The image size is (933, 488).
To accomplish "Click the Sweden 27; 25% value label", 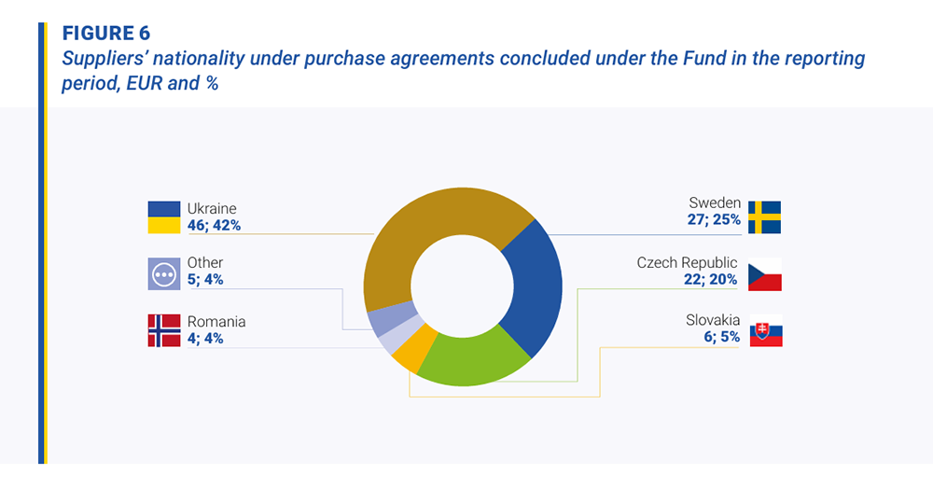I will [714, 220].
